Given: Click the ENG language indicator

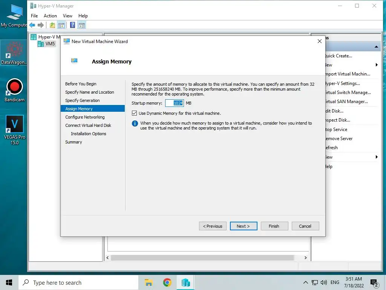Looking at the screenshot, I should click(x=335, y=282).
